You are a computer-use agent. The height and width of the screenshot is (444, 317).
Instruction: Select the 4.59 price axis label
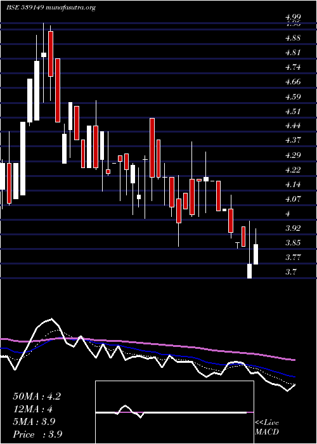(x=293, y=97)
